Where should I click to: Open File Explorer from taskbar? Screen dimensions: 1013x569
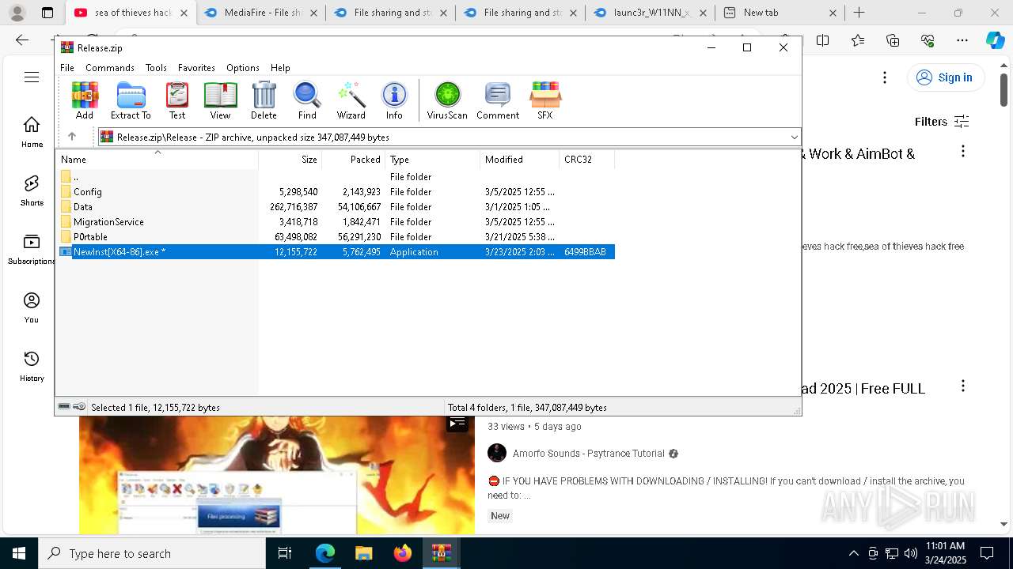364,553
